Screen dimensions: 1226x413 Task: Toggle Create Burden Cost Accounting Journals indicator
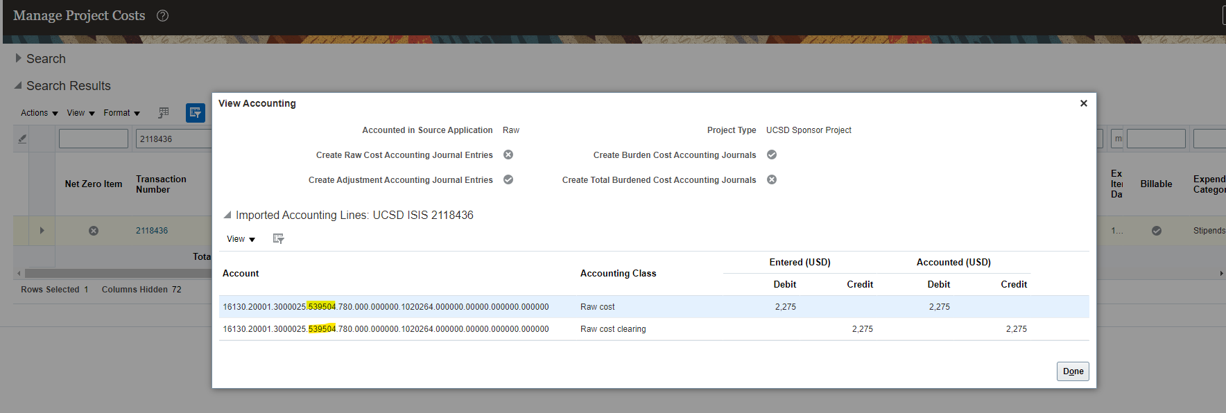pos(772,155)
